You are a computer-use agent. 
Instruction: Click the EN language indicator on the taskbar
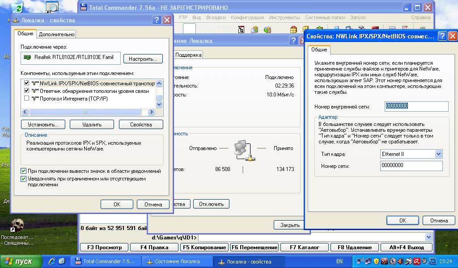[339, 262]
